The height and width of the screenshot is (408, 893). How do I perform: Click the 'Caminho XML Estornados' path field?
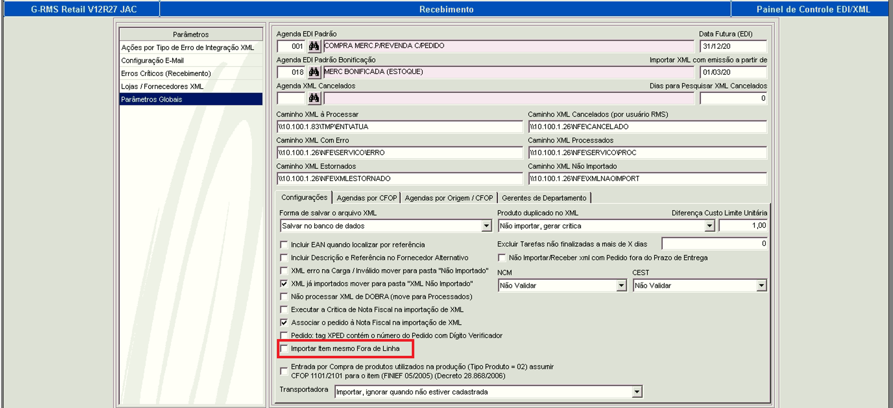click(400, 178)
